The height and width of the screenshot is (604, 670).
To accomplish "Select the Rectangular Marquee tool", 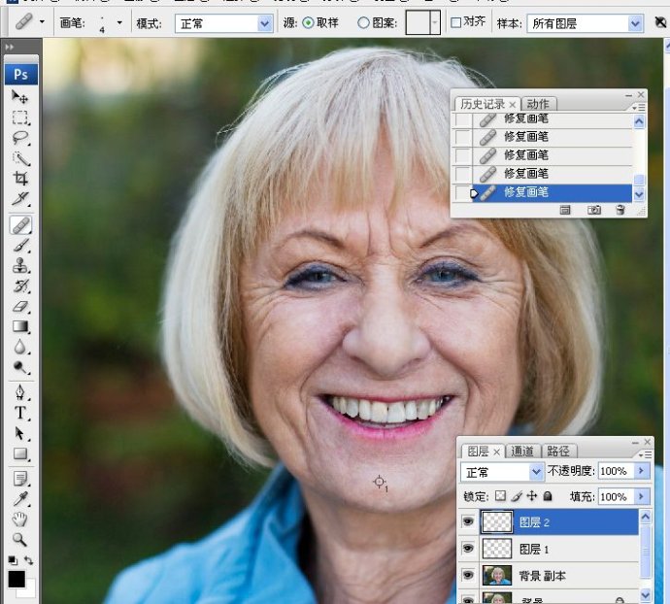I will [x=19, y=117].
